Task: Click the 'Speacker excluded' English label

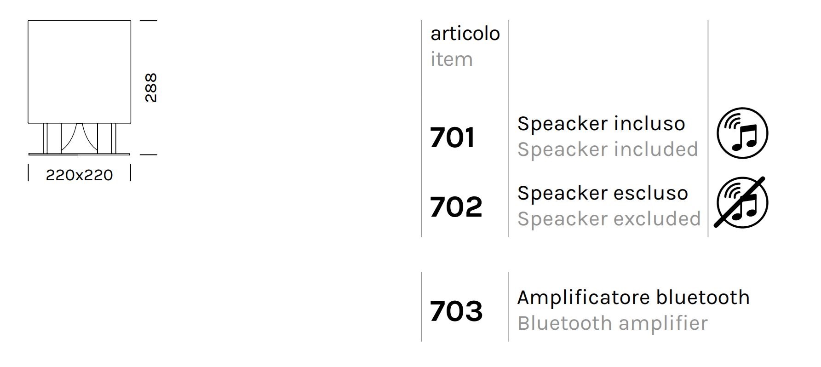Action: (x=609, y=219)
